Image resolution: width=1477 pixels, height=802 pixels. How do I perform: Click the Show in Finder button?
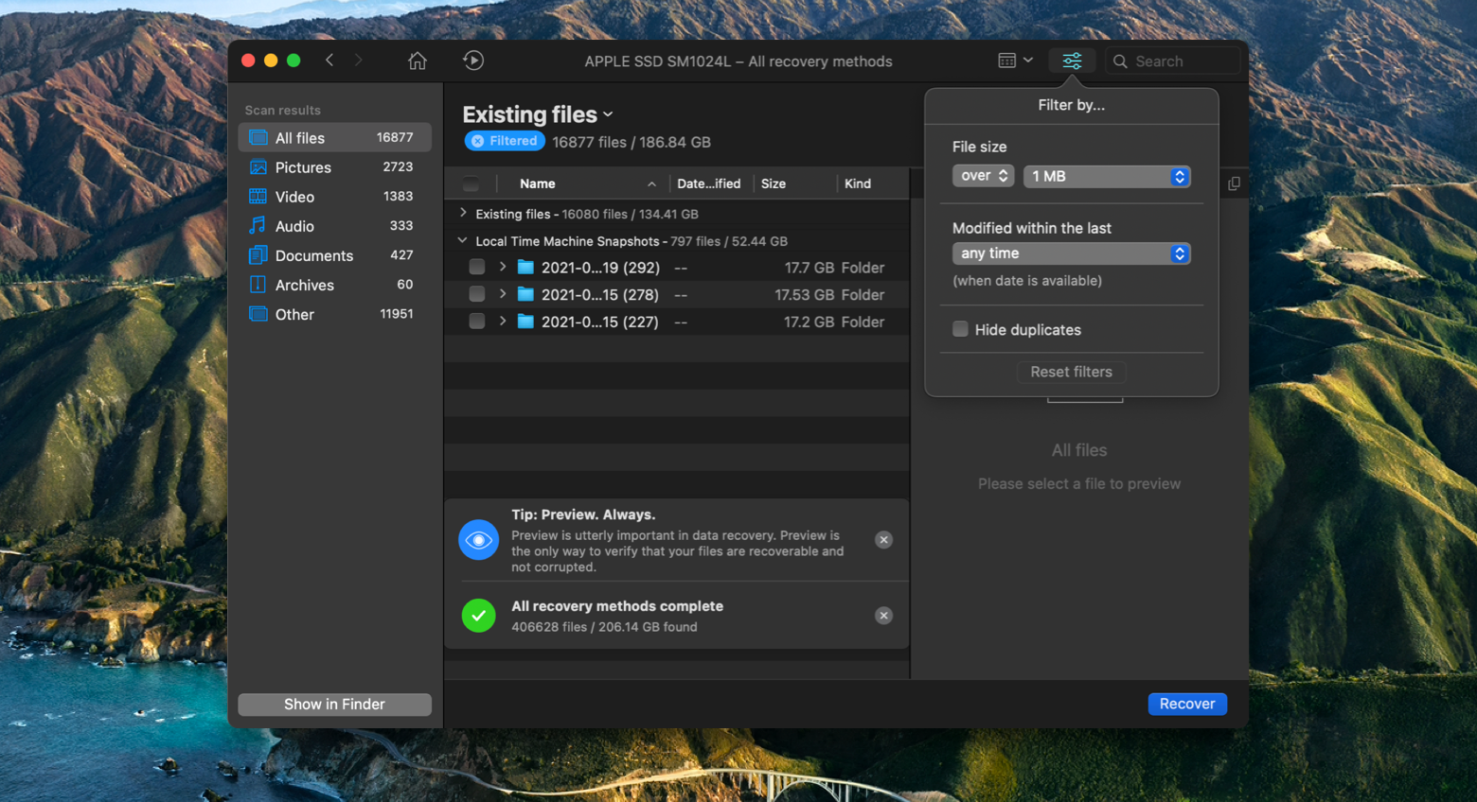point(334,705)
